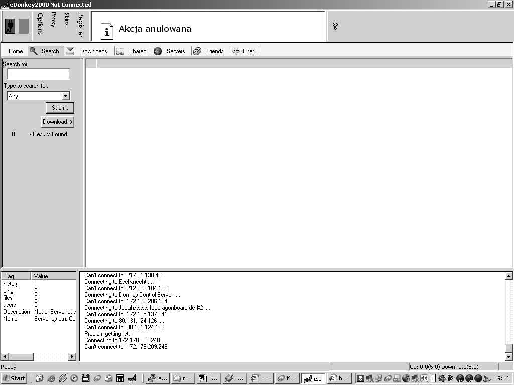Click the '- Results Found.' label
514x385 pixels.
coord(49,134)
